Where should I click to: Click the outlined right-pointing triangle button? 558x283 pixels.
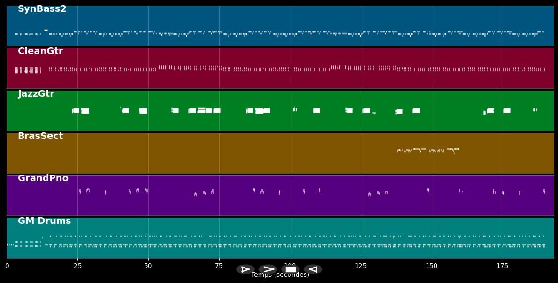(x=245, y=269)
